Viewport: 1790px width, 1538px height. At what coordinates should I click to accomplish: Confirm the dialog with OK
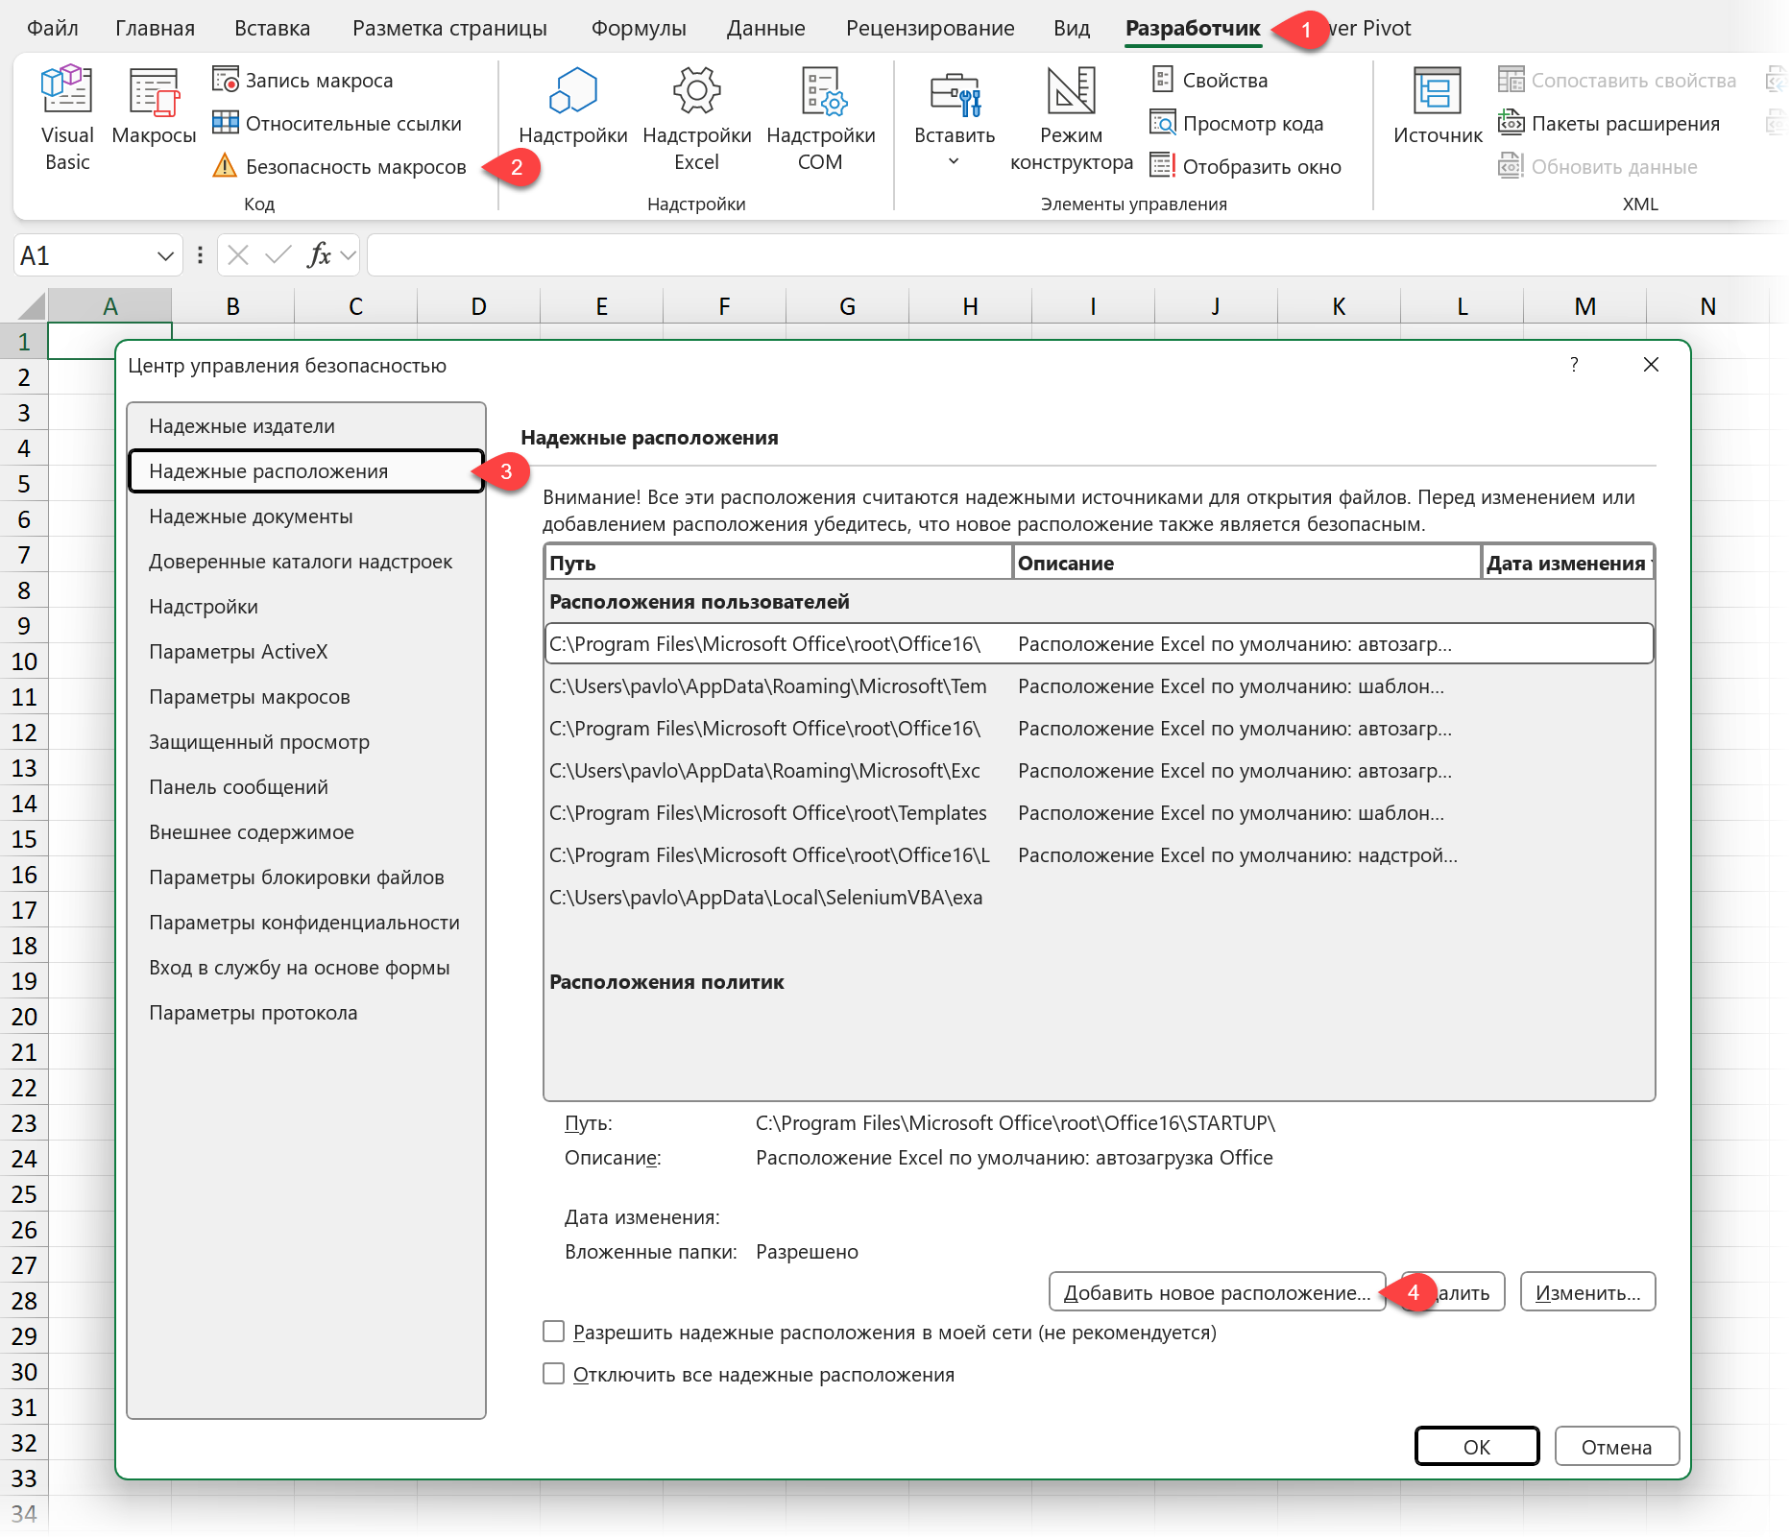click(1476, 1447)
